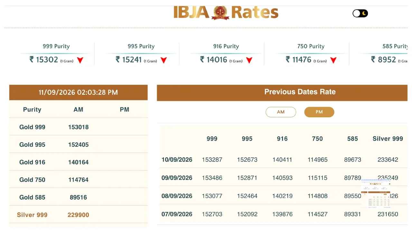The width and height of the screenshot is (412, 232).
Task: Click the red down arrow beside ₹ 15302
Action: pyautogui.click(x=80, y=60)
